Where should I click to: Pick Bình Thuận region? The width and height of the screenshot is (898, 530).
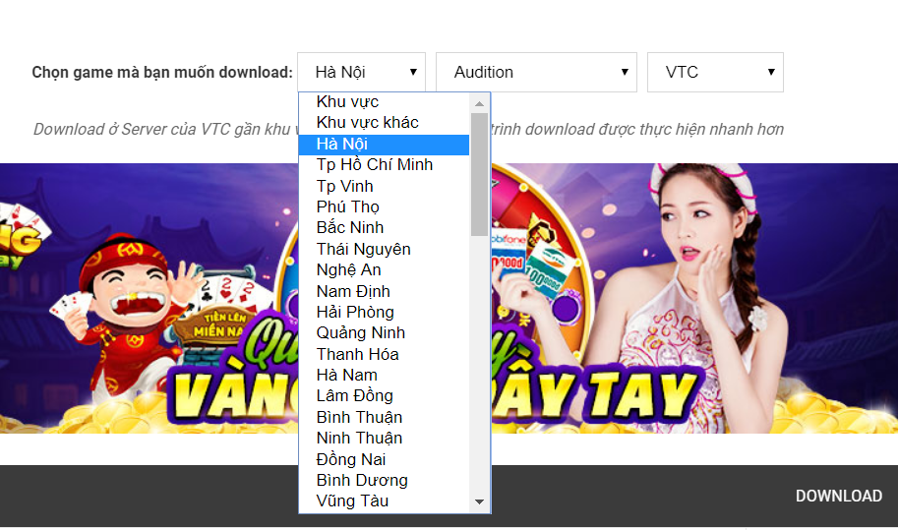pyautogui.click(x=384, y=417)
